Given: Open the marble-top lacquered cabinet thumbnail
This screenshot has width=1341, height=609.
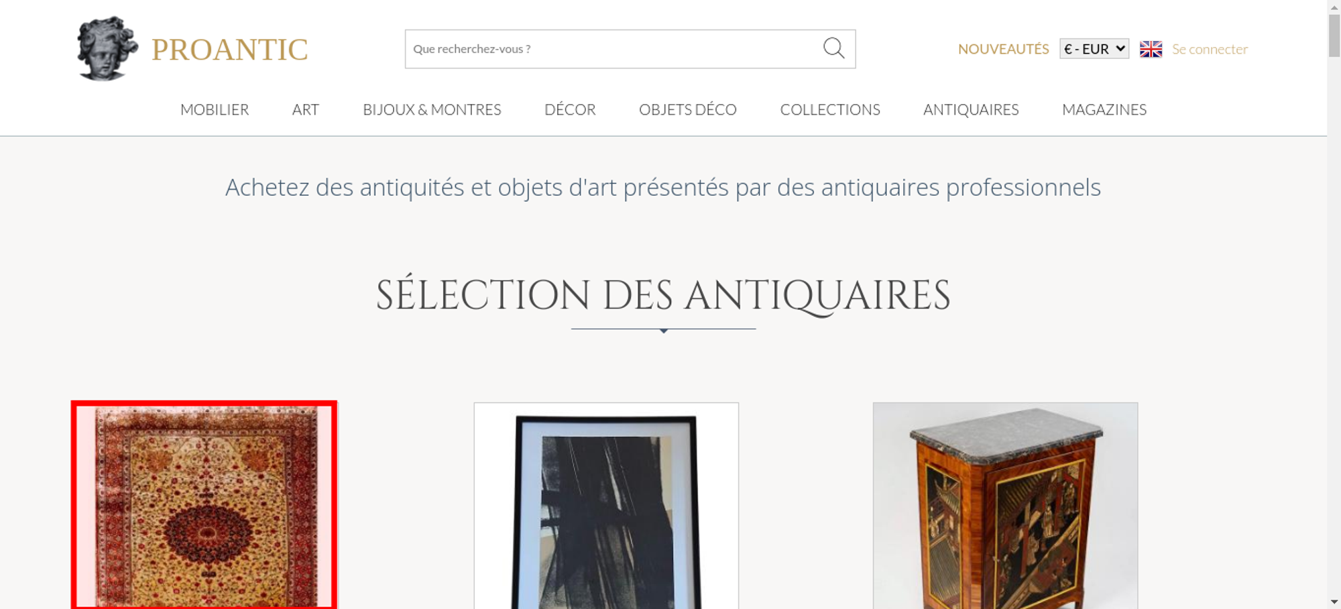Looking at the screenshot, I should click(1005, 506).
